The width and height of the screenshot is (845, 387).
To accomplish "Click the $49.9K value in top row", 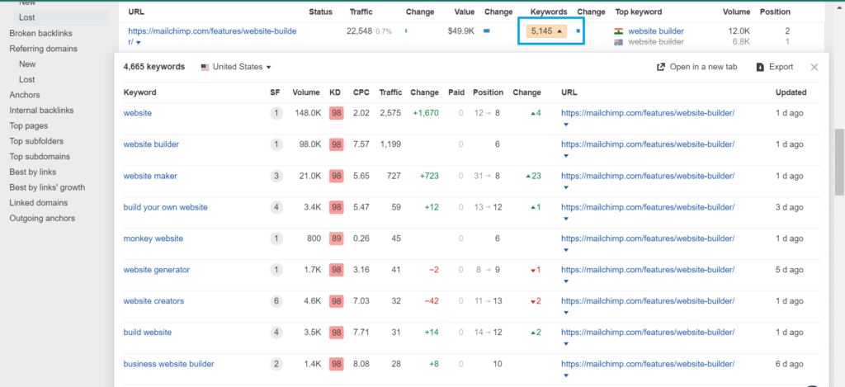I will pos(460,31).
